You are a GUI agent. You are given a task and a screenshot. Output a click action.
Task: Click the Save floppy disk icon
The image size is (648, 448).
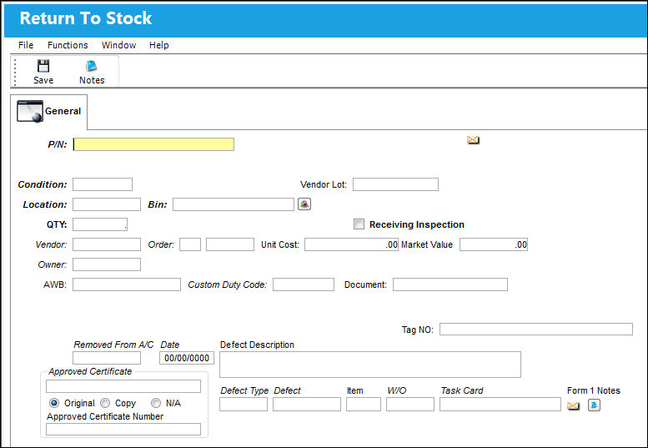(43, 66)
